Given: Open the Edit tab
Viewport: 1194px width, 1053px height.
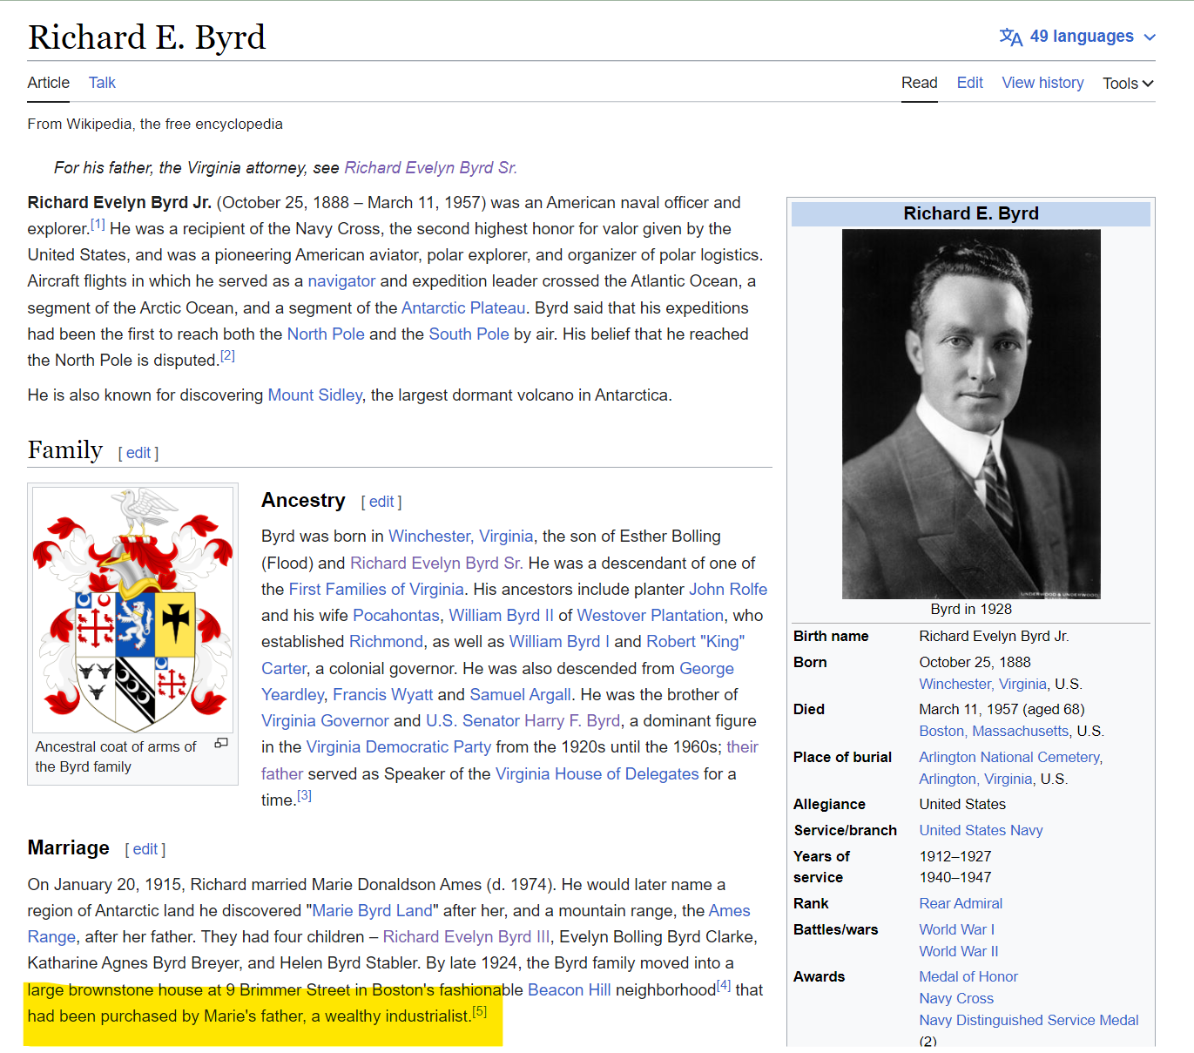Looking at the screenshot, I should click(x=969, y=83).
